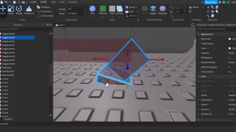Open the Effects menu

coord(194,7)
